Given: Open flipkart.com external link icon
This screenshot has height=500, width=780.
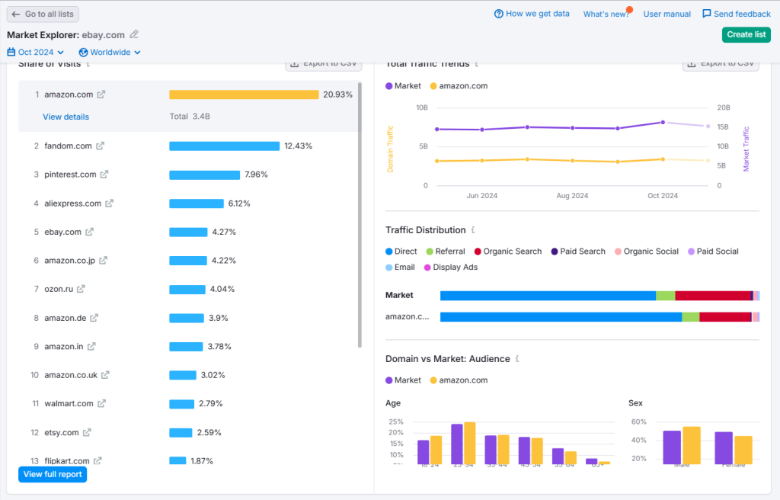Looking at the screenshot, I should 97,460.
